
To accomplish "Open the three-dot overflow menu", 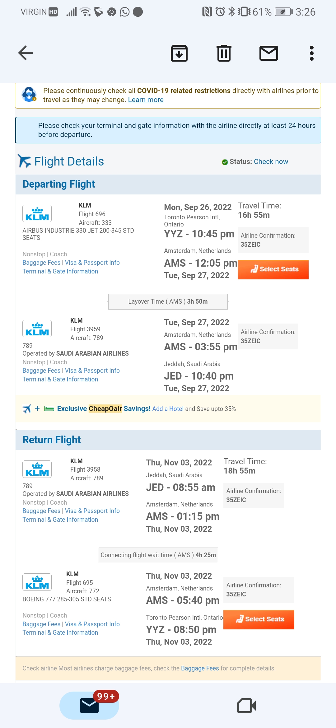I will click(x=312, y=53).
